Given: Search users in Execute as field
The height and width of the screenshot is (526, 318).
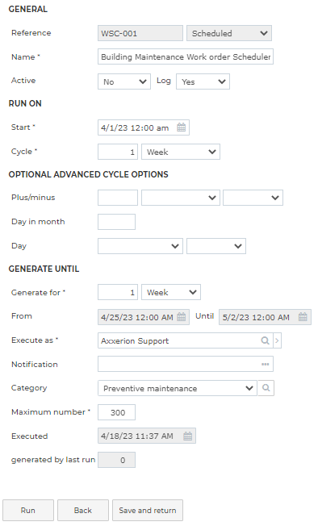Looking at the screenshot, I should (x=265, y=340).
